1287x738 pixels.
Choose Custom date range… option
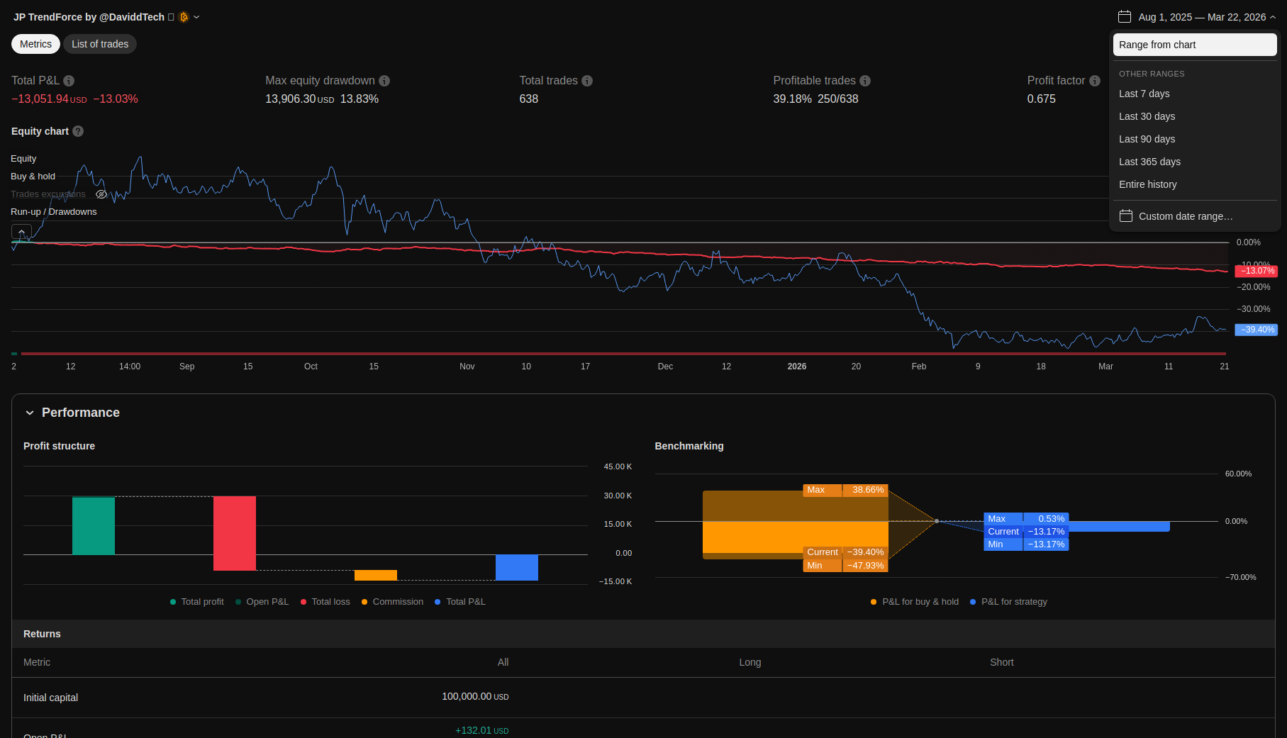[x=1185, y=216]
